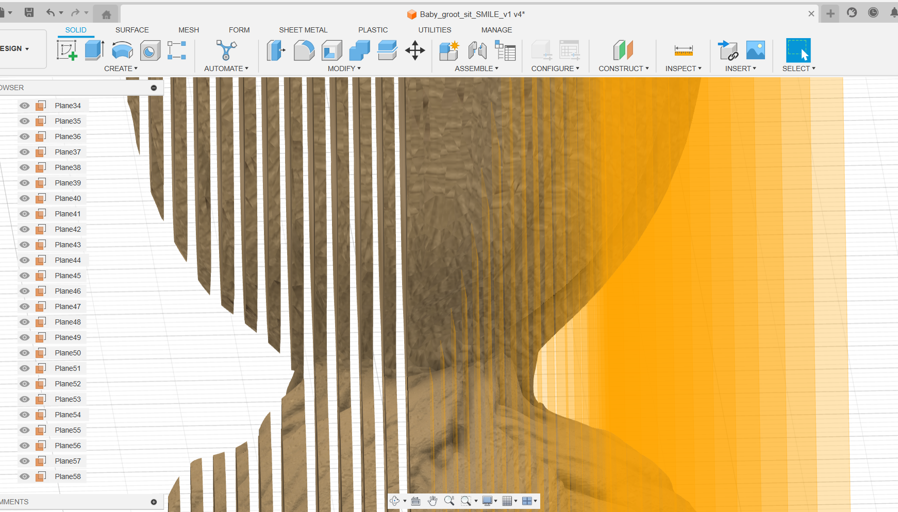Click the Redo arrow
The height and width of the screenshot is (512, 898).
tap(75, 12)
